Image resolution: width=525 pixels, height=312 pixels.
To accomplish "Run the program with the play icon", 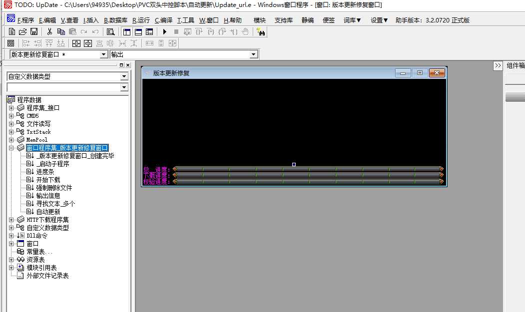I will click(x=164, y=31).
